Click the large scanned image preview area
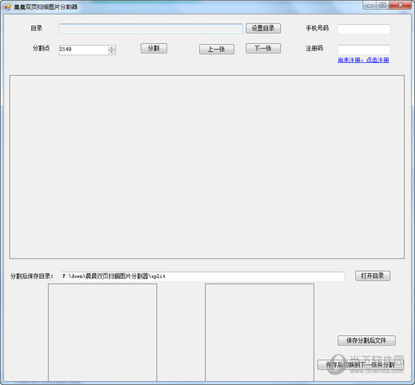415x385 pixels. [207, 167]
